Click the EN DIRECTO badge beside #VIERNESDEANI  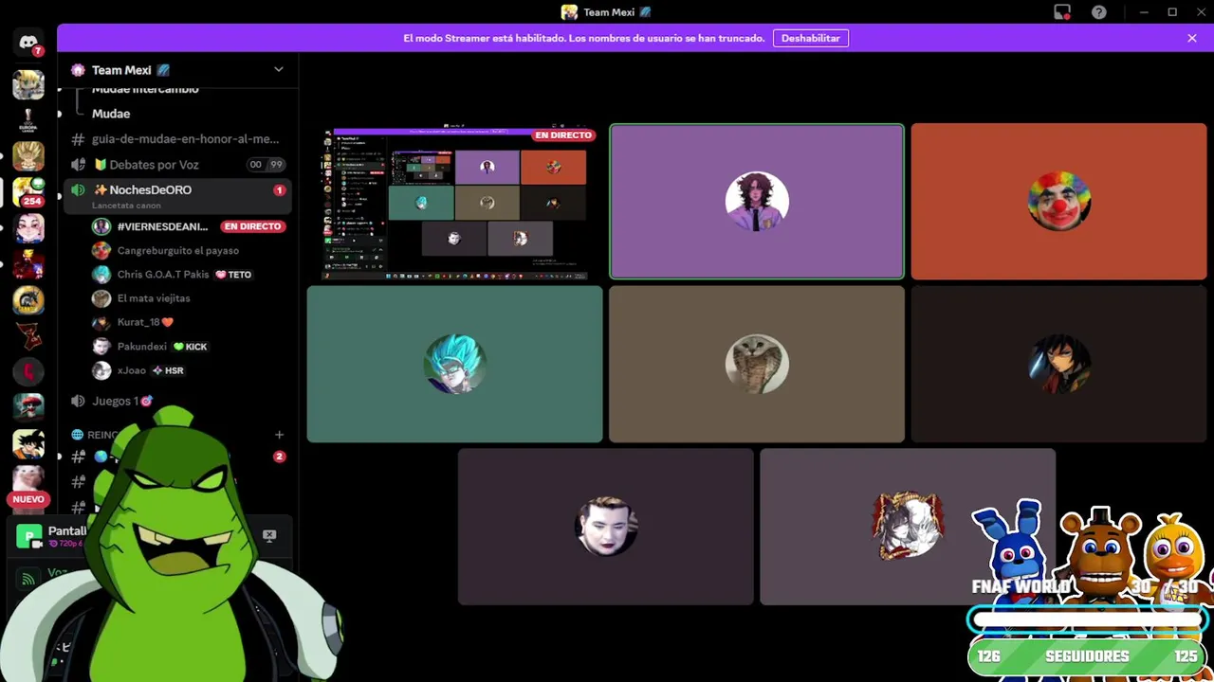tap(252, 226)
